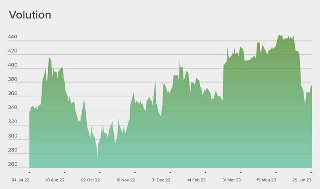
Task: Click the 400 value on y-axis
Action: pos(13,65)
